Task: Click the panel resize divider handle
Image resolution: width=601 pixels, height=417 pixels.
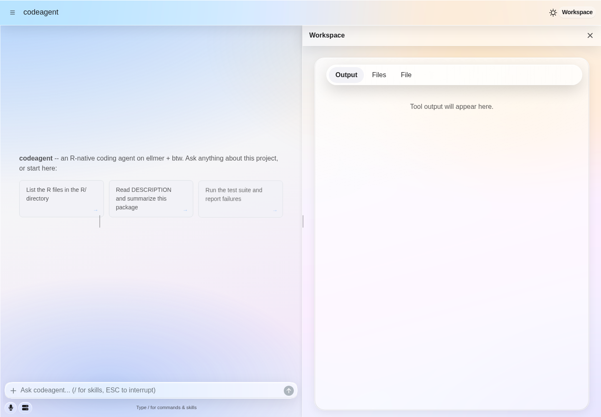Action: point(303,221)
